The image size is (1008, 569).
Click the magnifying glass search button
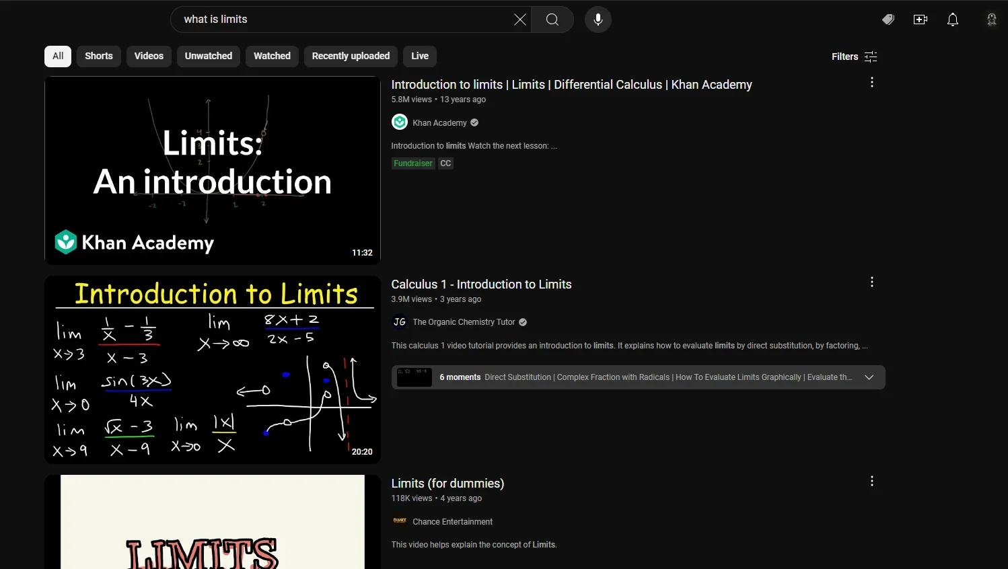point(552,20)
